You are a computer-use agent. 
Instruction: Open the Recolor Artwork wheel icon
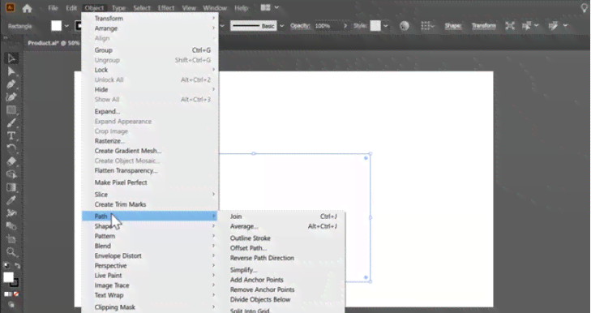(x=405, y=26)
